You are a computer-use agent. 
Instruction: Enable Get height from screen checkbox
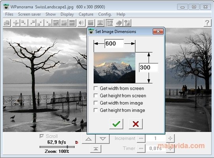96,96
